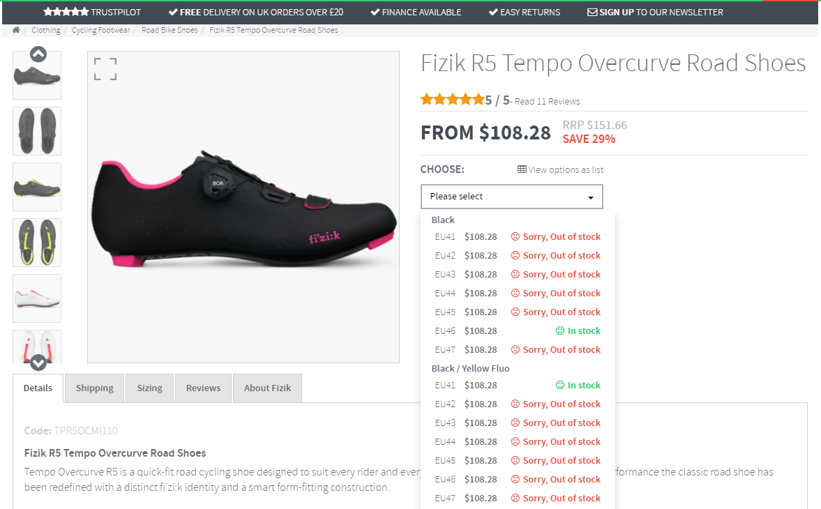821x509 pixels.
Task: Click the table icon beside View options
Action: pyautogui.click(x=522, y=169)
